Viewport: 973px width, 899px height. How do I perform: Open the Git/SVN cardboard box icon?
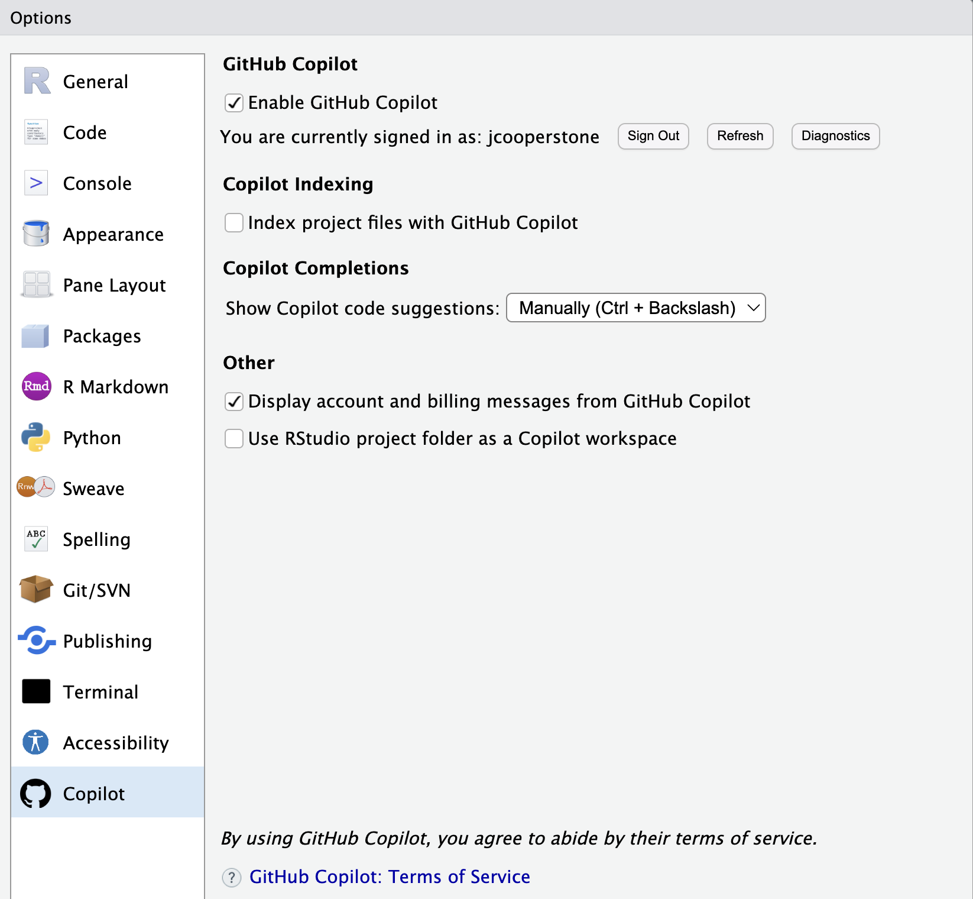point(36,590)
